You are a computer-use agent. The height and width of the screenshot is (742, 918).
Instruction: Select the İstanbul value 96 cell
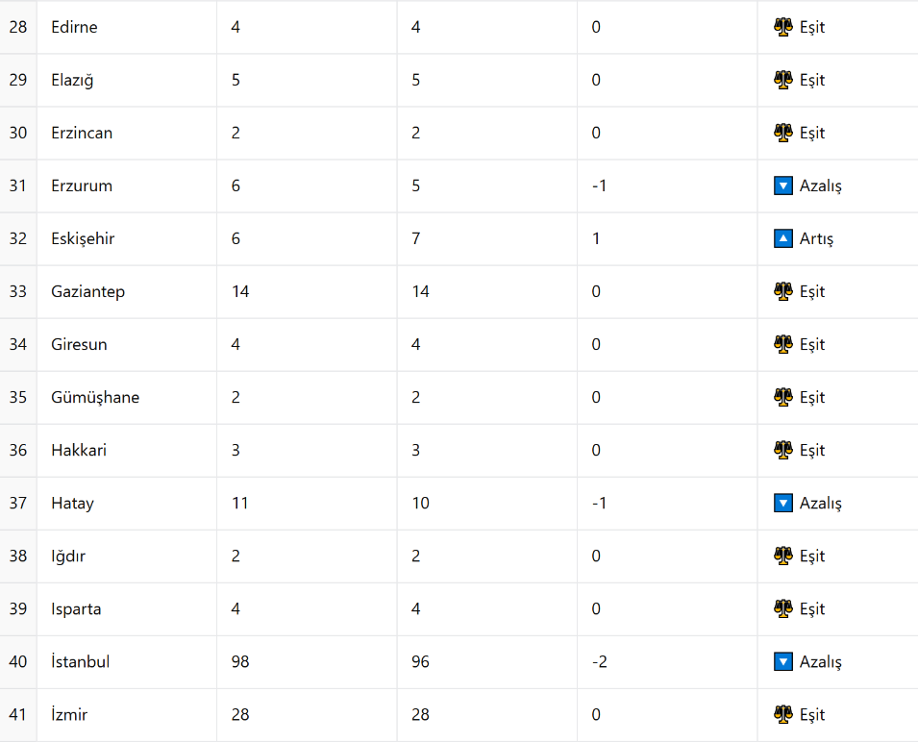(487, 662)
